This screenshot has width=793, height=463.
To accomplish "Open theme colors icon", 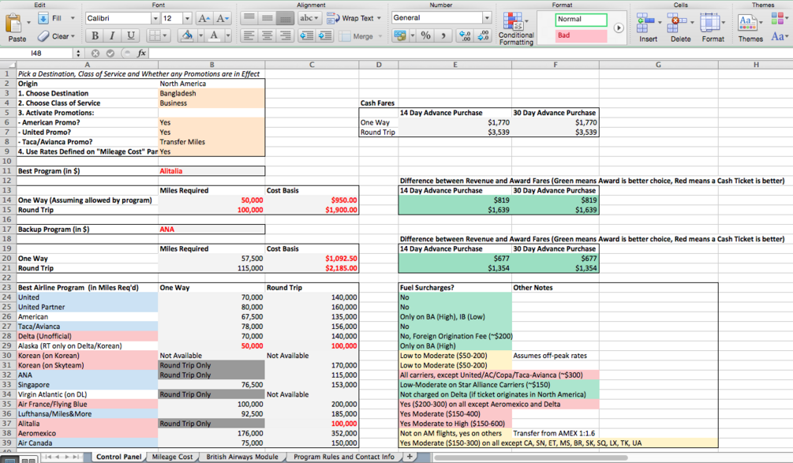I will (776, 18).
